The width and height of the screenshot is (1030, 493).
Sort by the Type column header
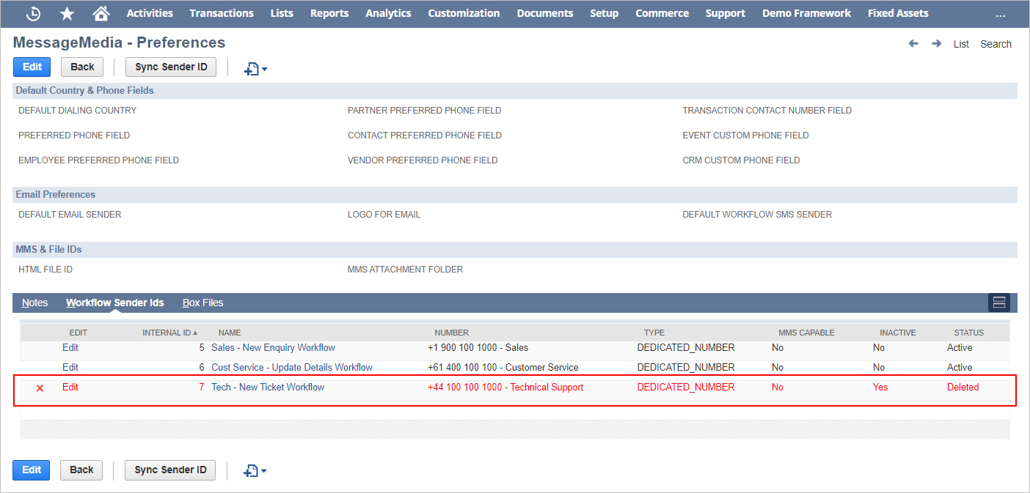coord(654,333)
